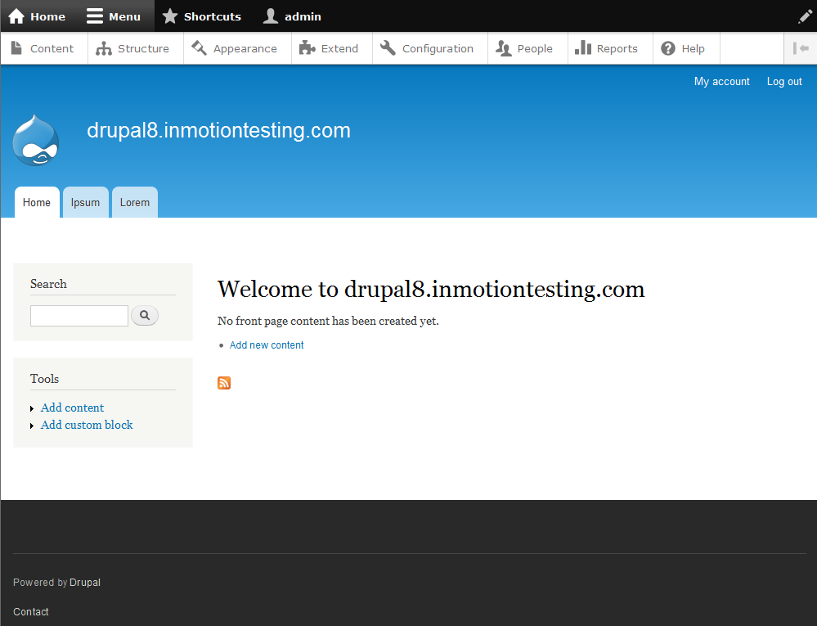Image resolution: width=817 pixels, height=626 pixels.
Task: Click the People users icon
Action: [503, 48]
